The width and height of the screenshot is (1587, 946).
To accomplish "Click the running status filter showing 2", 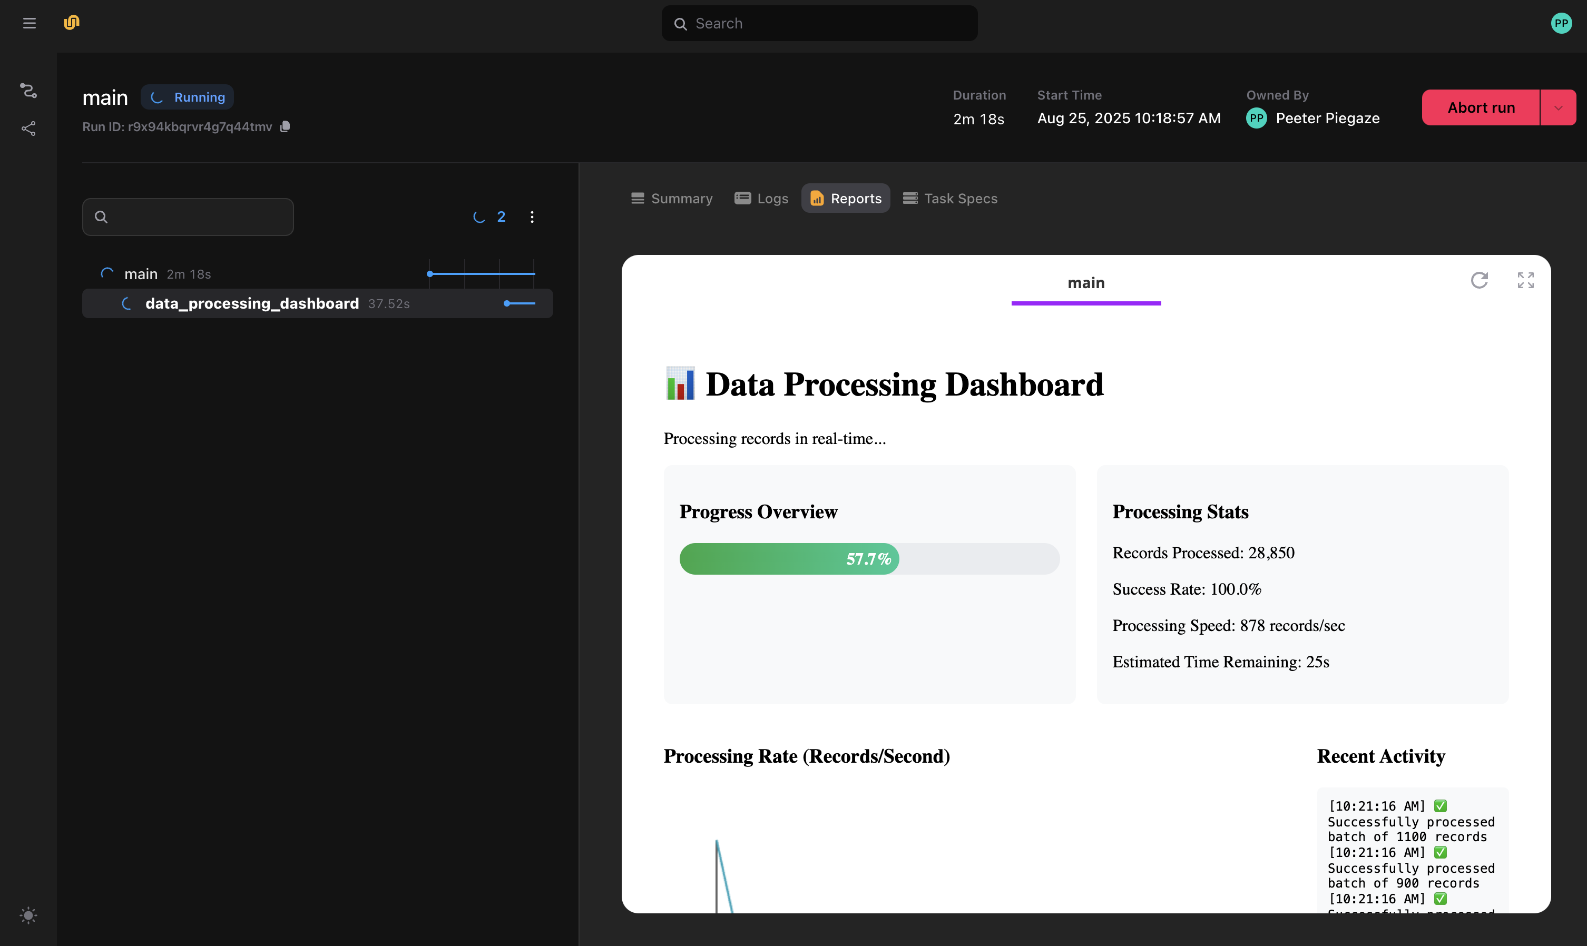I will coord(489,216).
